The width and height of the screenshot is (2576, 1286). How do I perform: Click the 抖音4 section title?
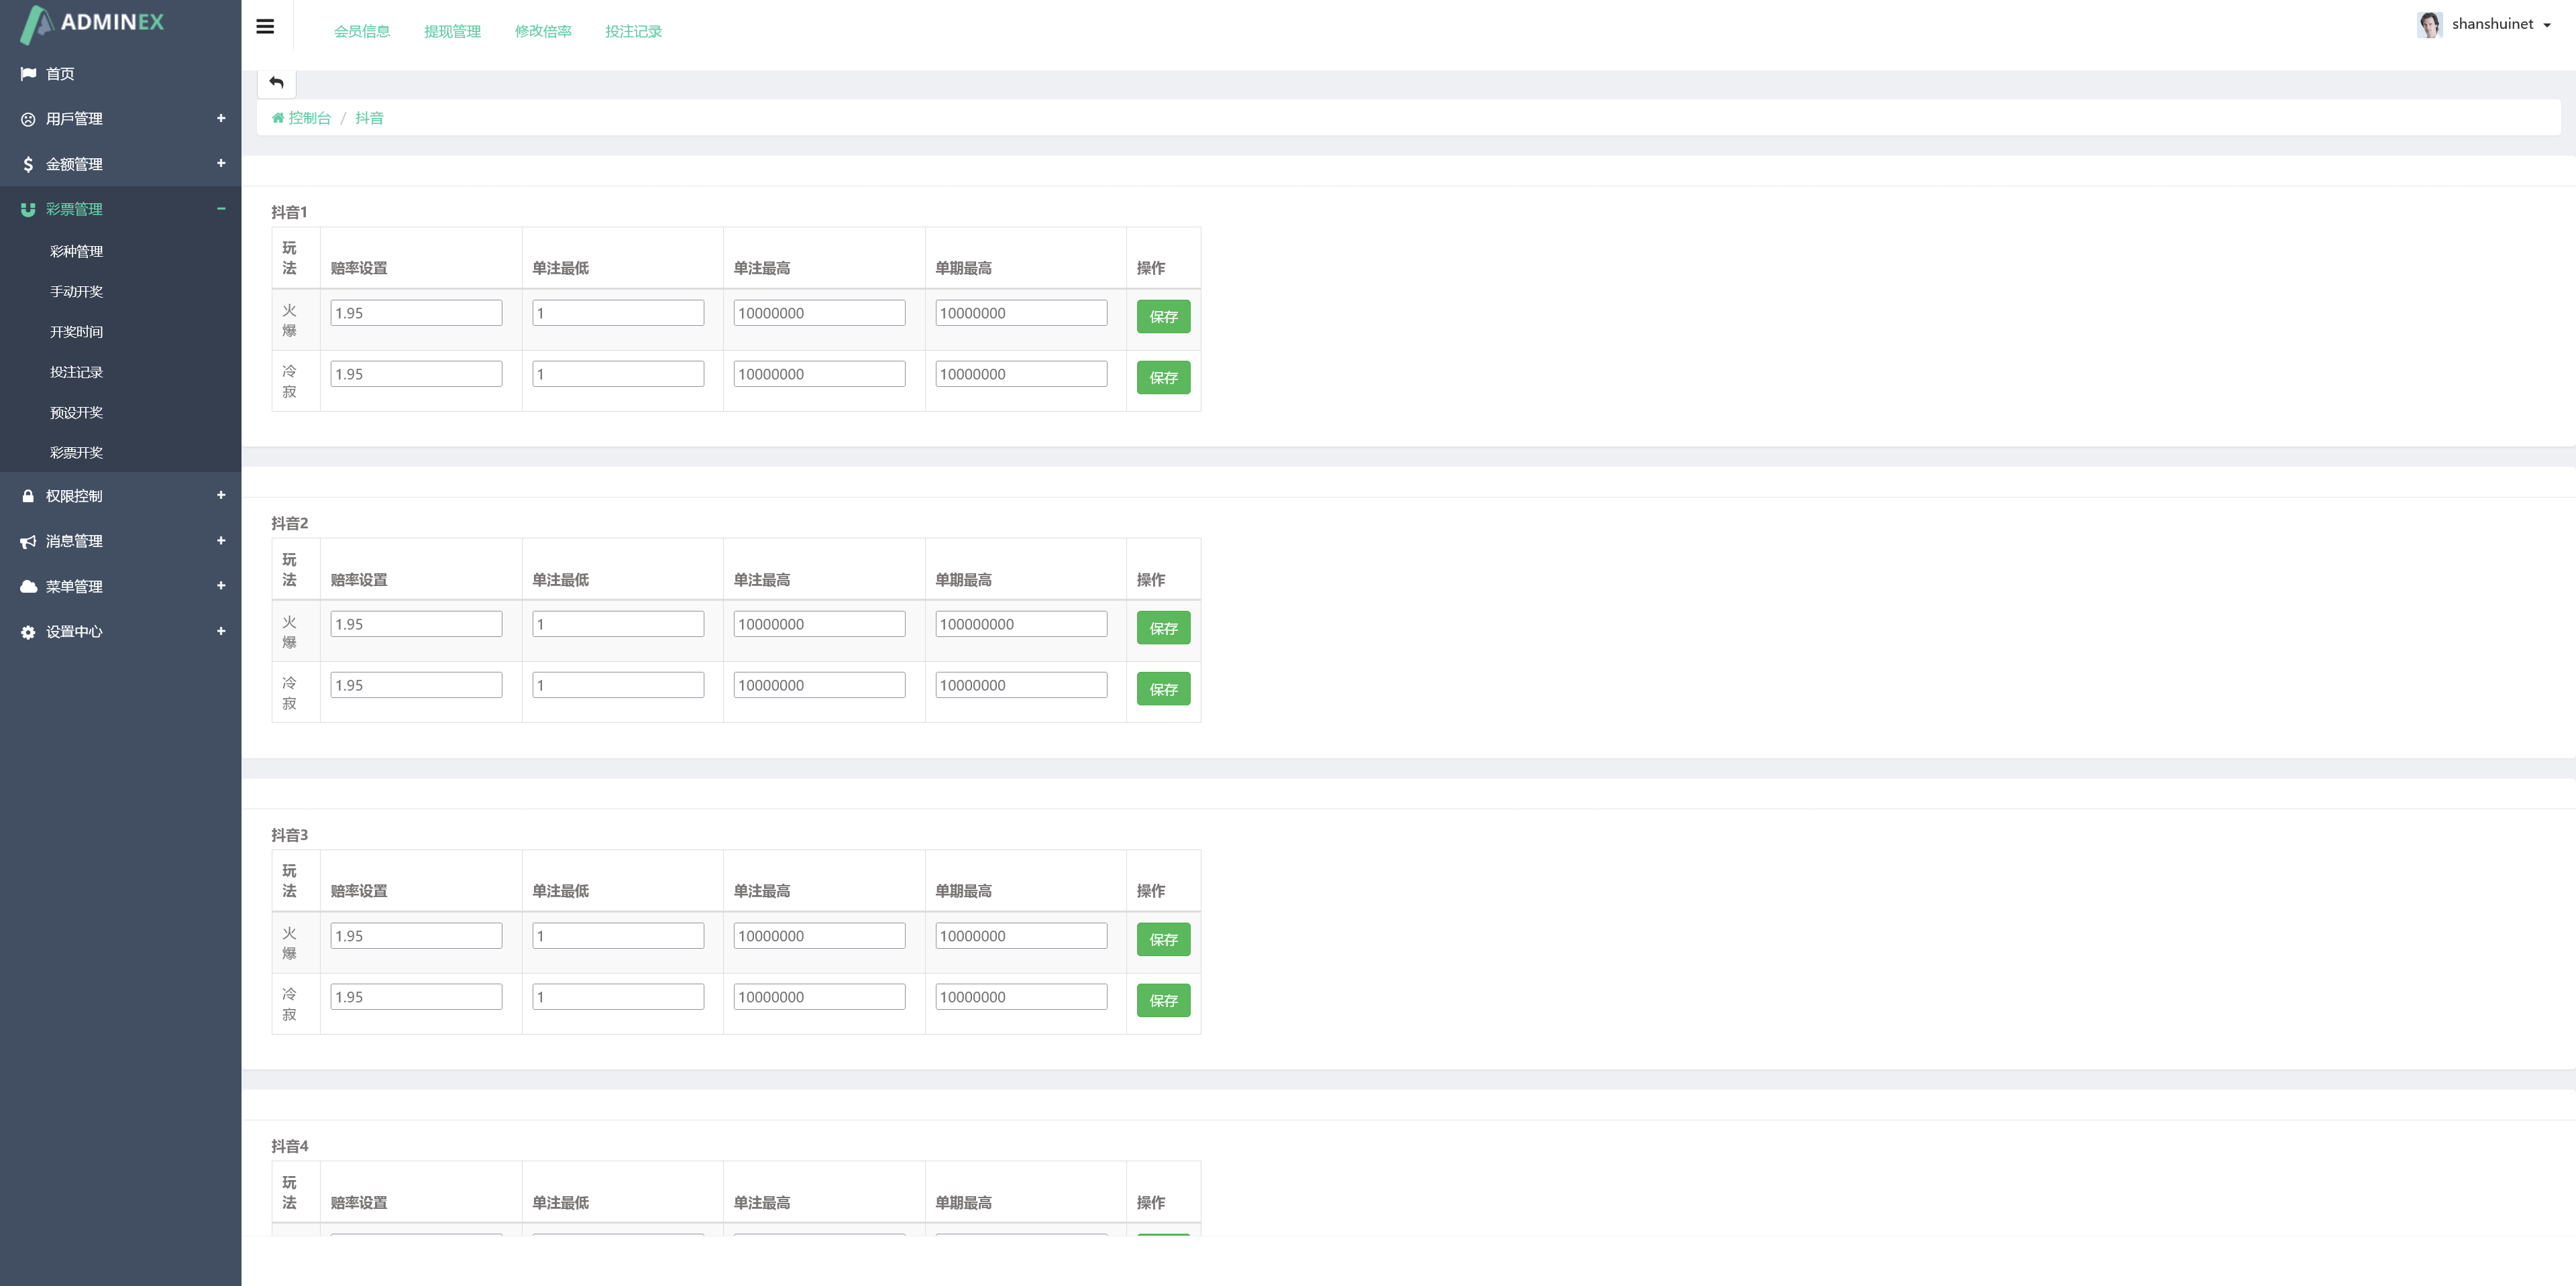[x=289, y=1146]
